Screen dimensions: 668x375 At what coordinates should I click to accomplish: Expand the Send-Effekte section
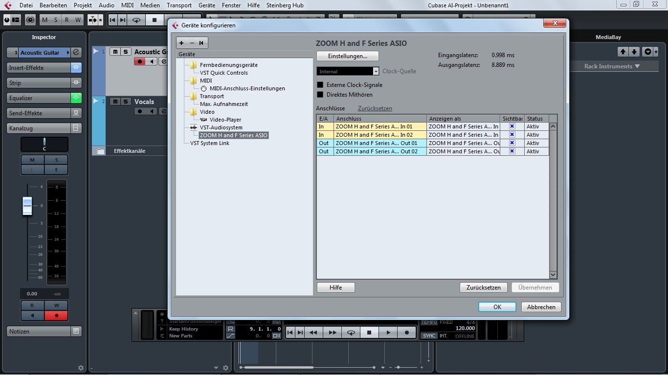[39, 113]
